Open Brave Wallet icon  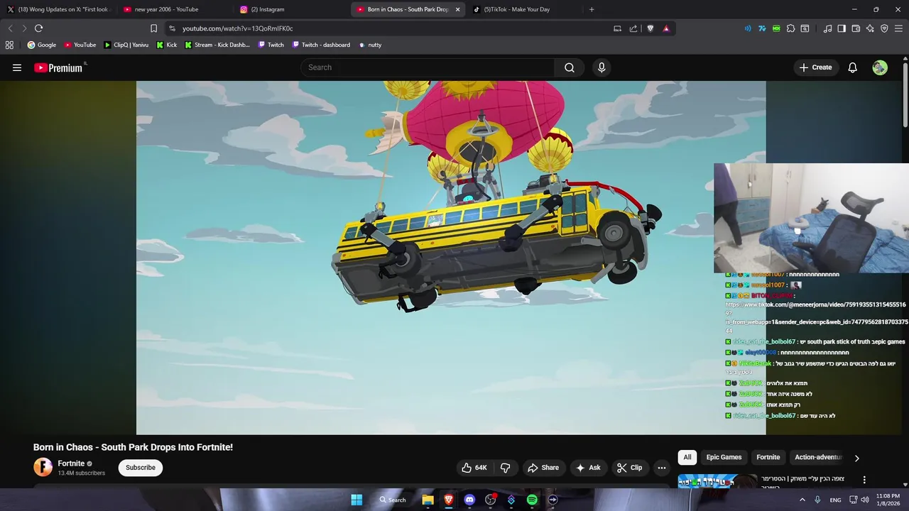coord(856,28)
